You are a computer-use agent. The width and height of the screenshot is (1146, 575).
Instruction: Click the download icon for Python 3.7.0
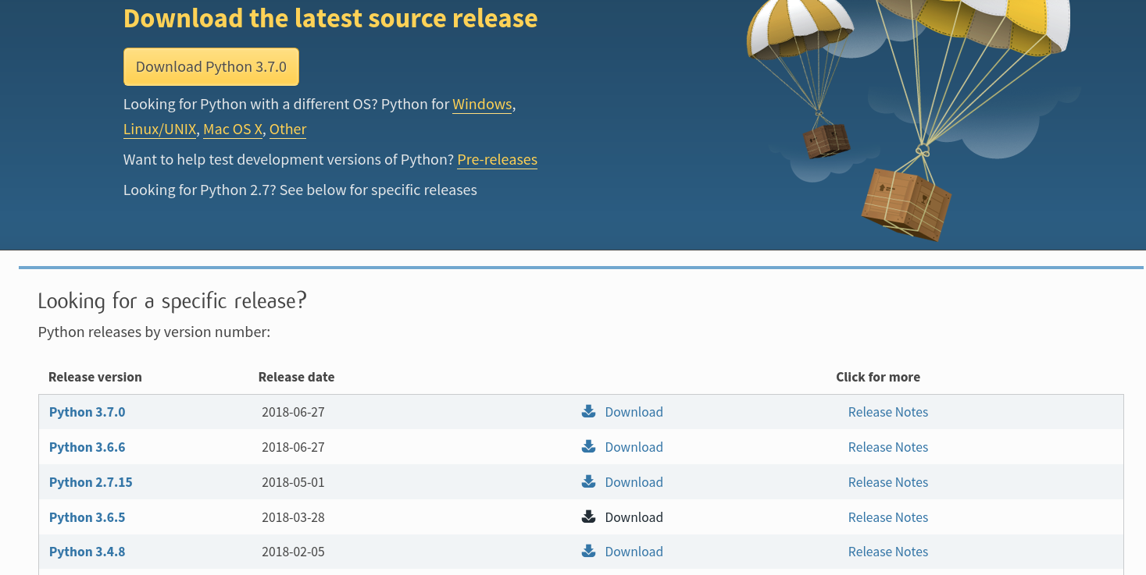[589, 411]
